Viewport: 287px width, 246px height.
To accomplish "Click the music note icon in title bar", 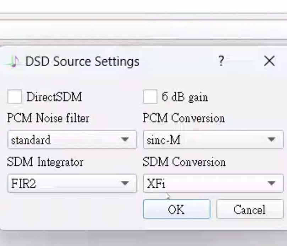I will 14,62.
